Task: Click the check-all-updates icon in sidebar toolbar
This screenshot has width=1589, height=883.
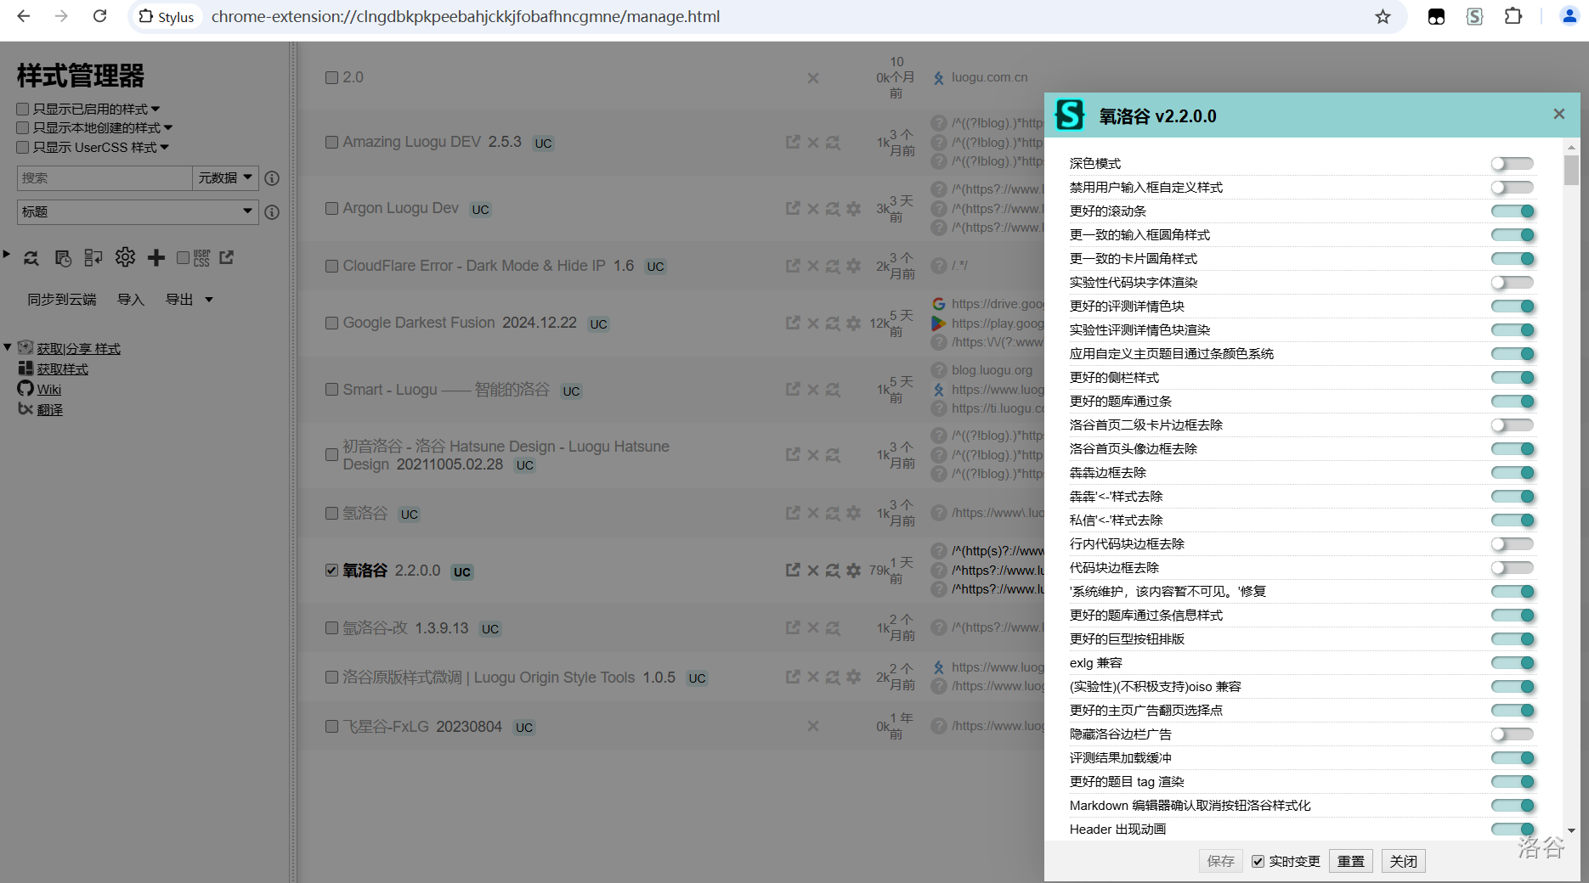Action: [x=31, y=258]
